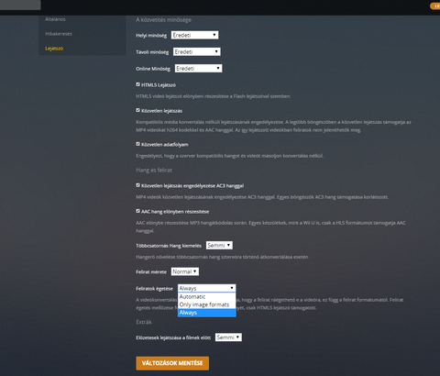Toggle the HTML5 Lejátszó checkbox
The width and height of the screenshot is (440, 376).
[137, 84]
